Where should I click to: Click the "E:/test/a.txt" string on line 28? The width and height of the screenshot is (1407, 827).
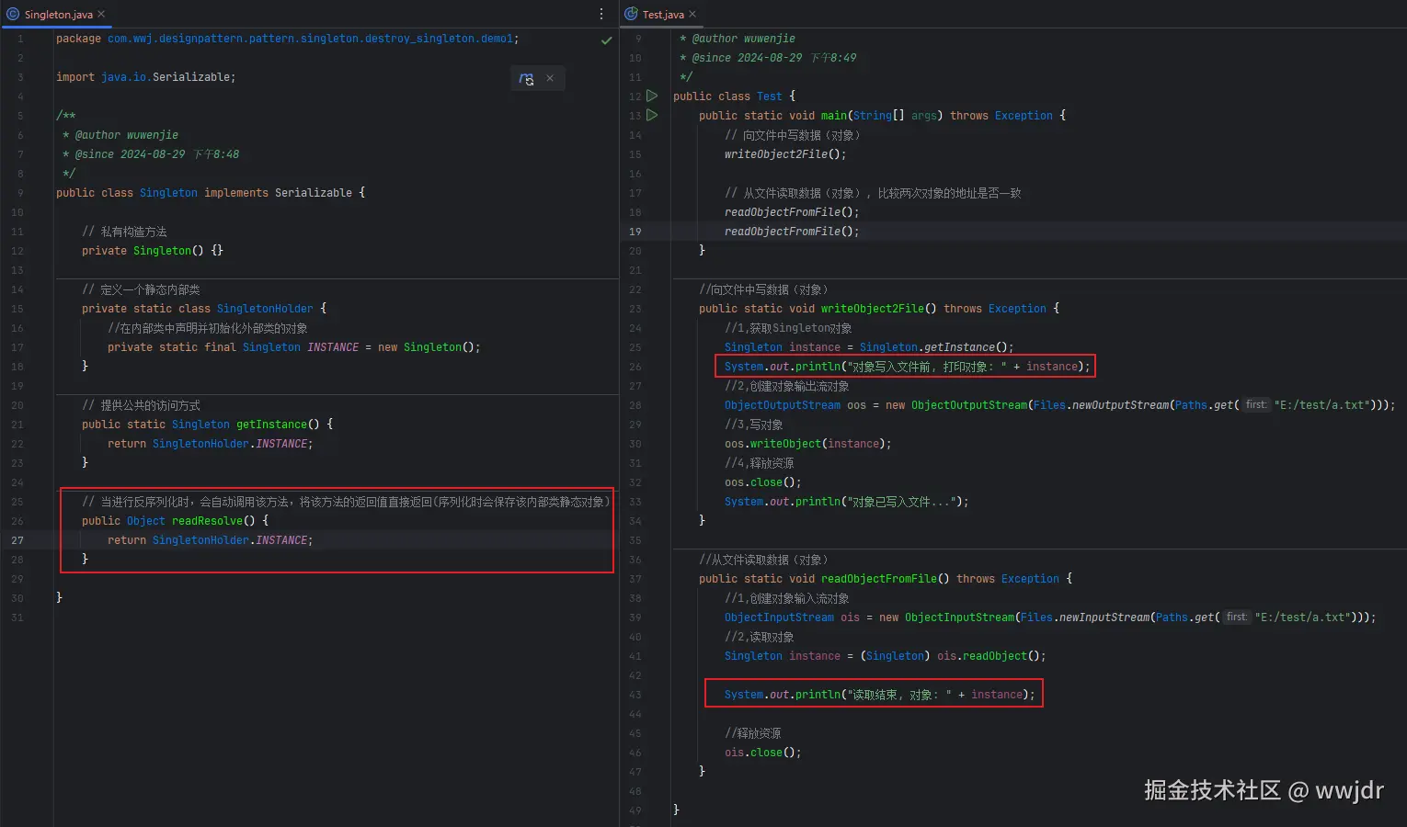[x=1321, y=405]
